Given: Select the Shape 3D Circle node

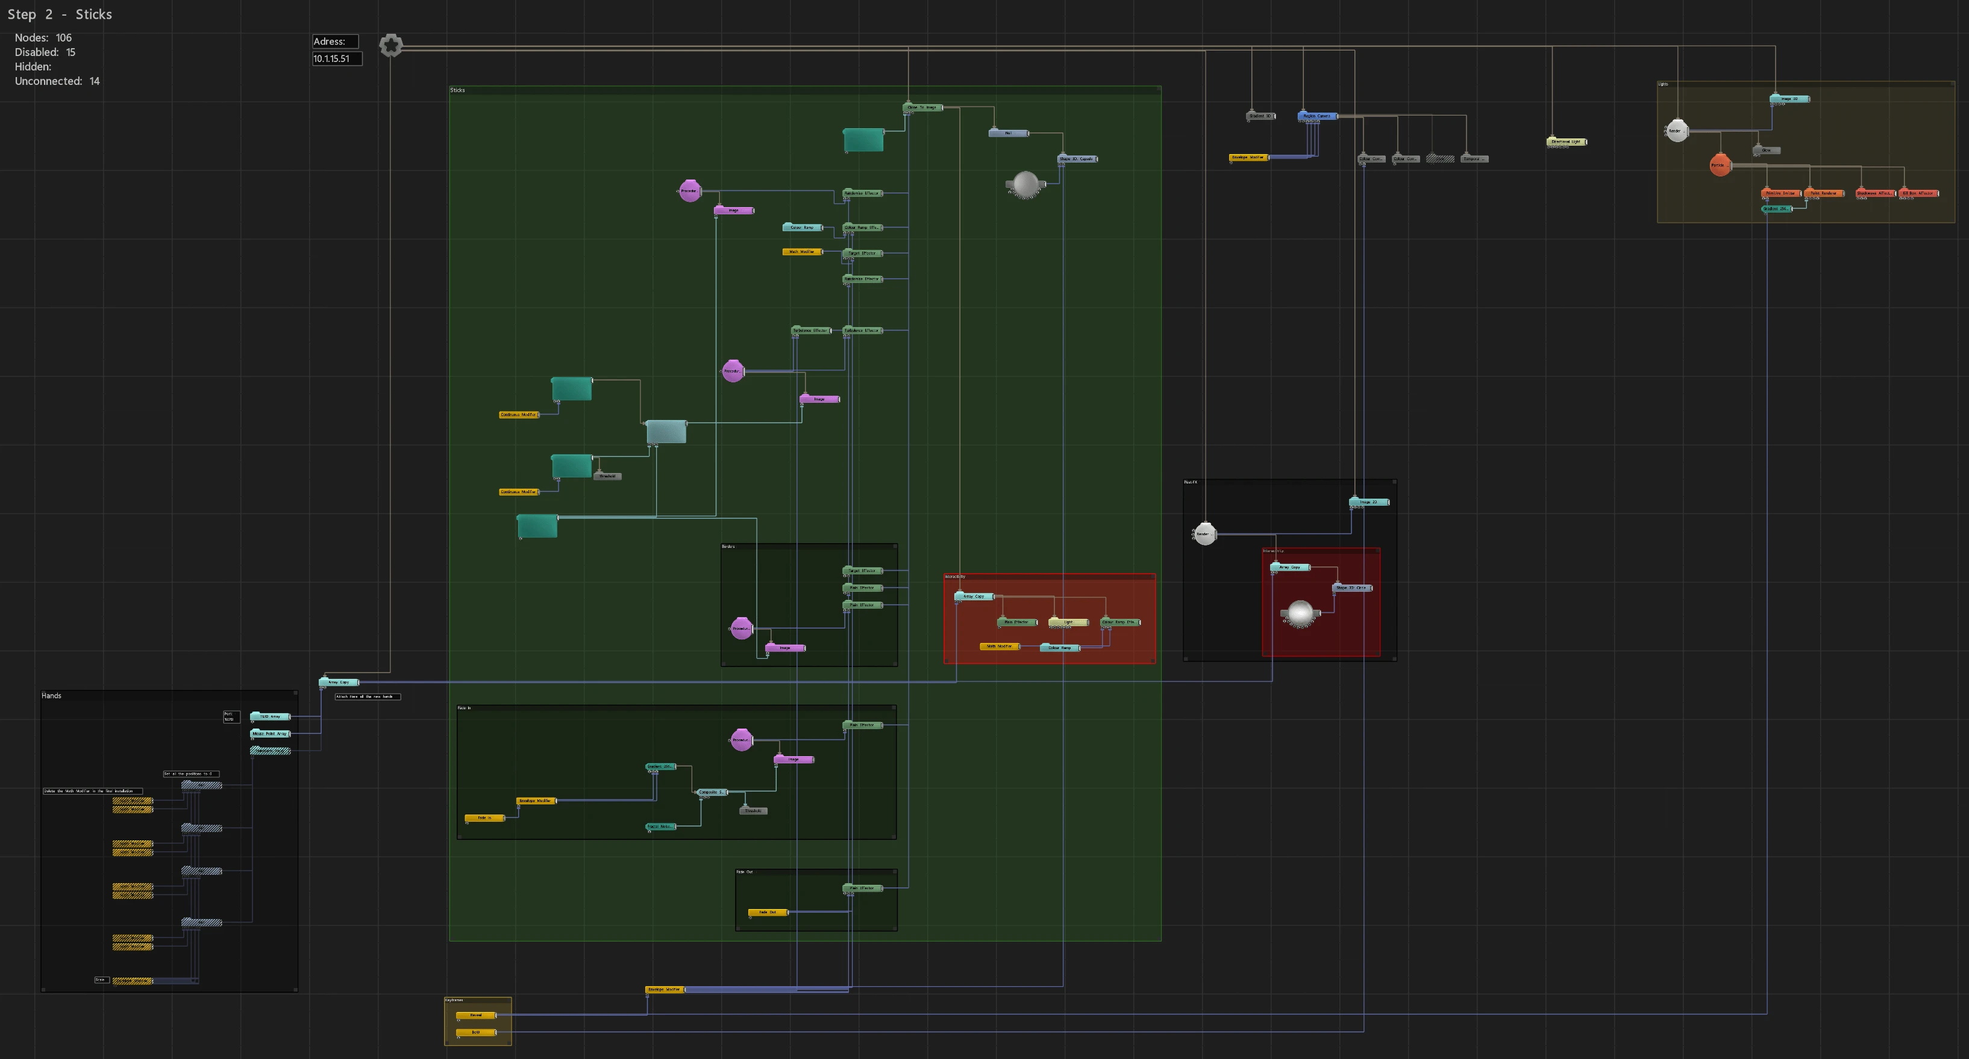Looking at the screenshot, I should 1351,588.
